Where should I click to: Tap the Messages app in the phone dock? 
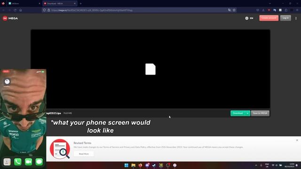click(x=39, y=162)
